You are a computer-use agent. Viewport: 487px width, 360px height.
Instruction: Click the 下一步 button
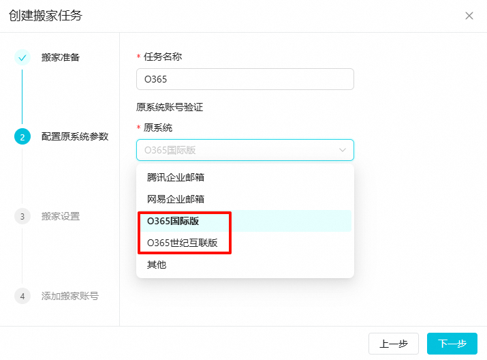click(452, 344)
